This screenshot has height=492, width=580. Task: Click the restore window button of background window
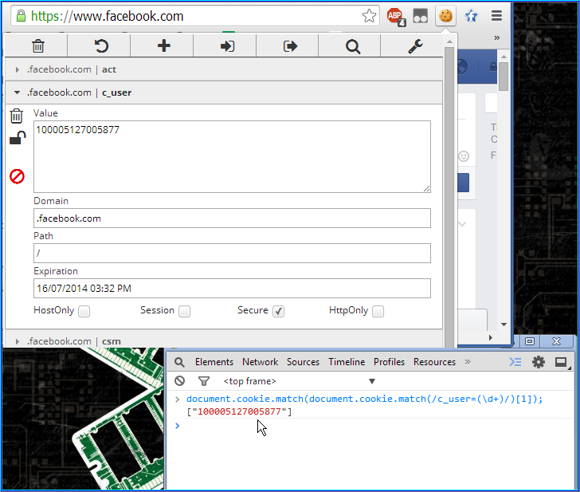(x=530, y=341)
